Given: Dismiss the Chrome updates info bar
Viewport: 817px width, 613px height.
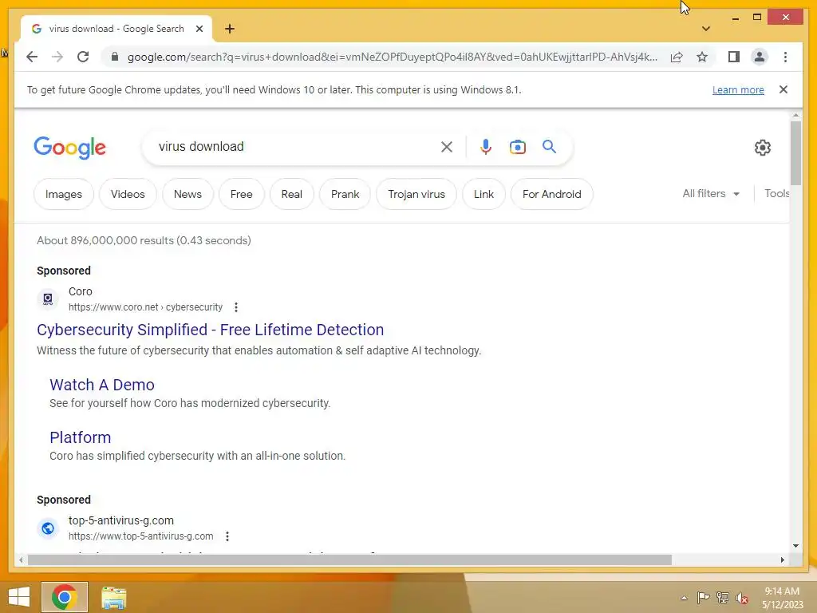Looking at the screenshot, I should point(783,89).
